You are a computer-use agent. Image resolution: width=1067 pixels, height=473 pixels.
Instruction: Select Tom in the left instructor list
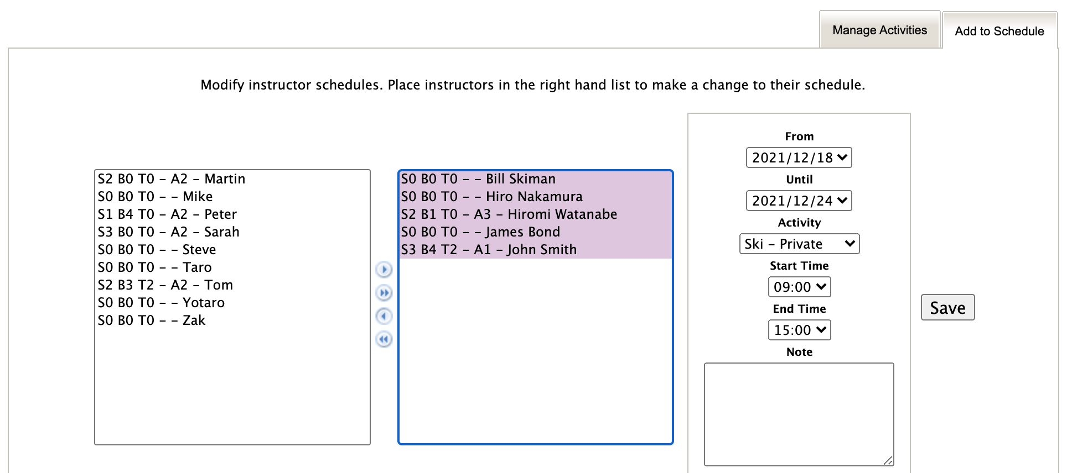(165, 285)
